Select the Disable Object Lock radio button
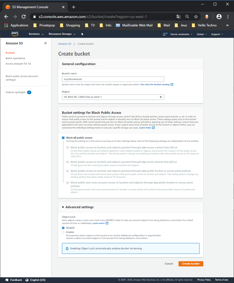The width and height of the screenshot is (234, 283). point(63,228)
